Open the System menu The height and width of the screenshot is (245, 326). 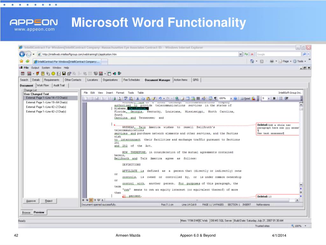pyautogui.click(x=46, y=68)
